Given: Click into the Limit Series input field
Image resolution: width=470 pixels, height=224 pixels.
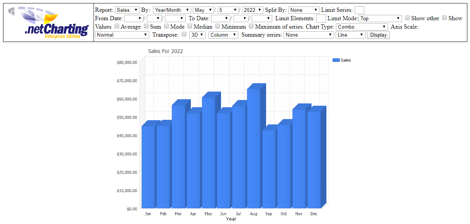Looking at the screenshot, I should [359, 10].
